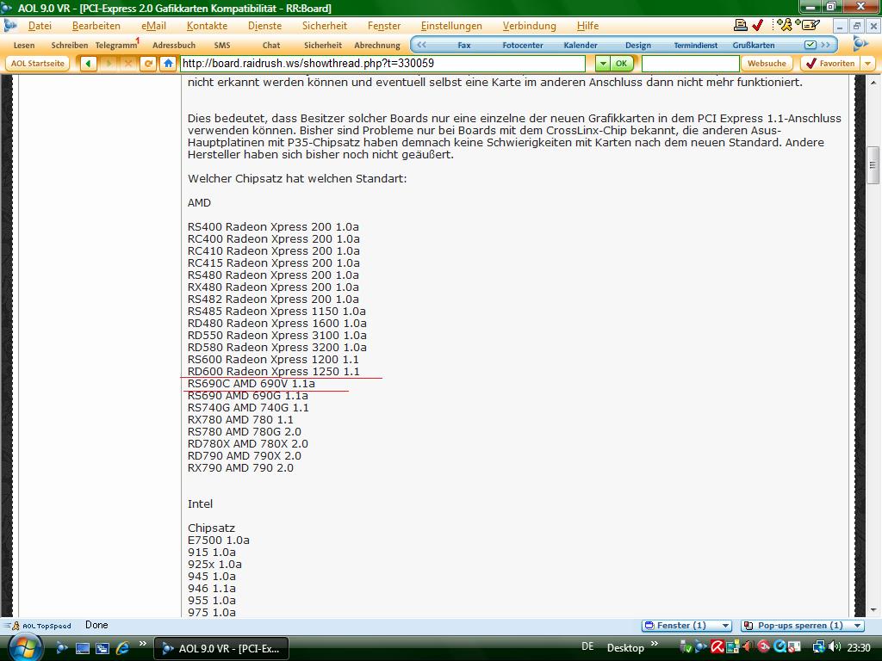Open the Hilfe menu
Viewport: 882px width, 661px height.
[587, 26]
